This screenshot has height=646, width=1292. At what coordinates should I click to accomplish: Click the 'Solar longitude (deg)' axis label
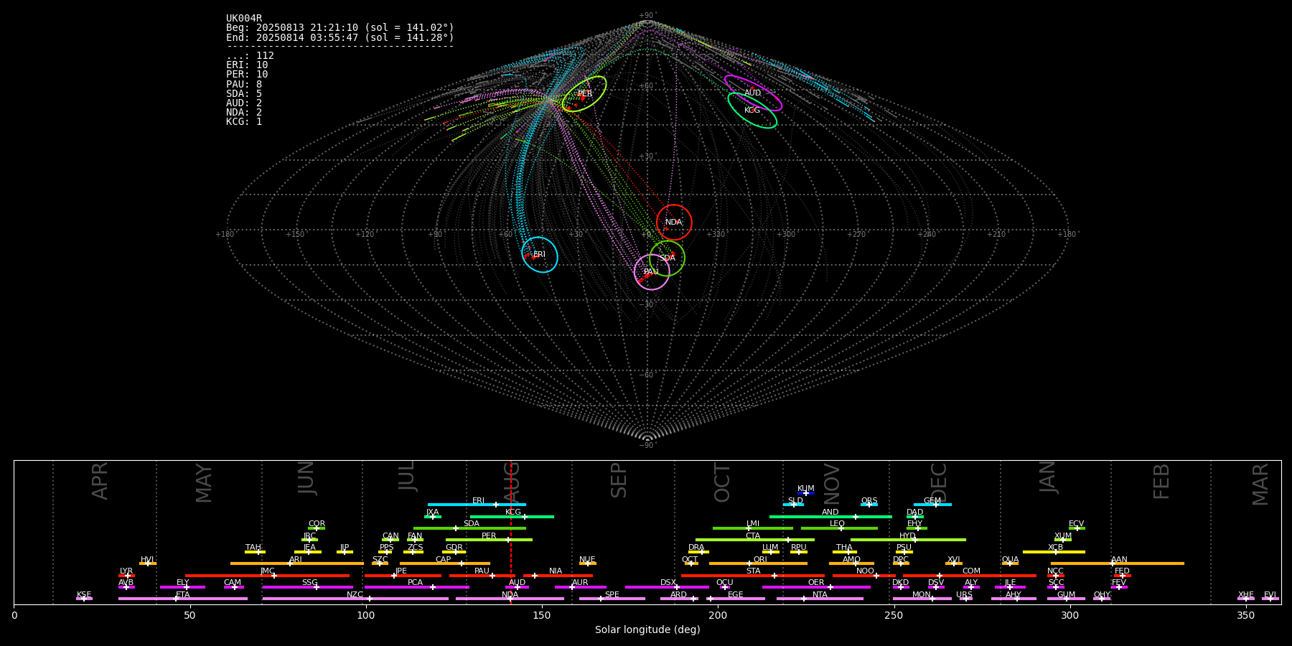tap(647, 629)
